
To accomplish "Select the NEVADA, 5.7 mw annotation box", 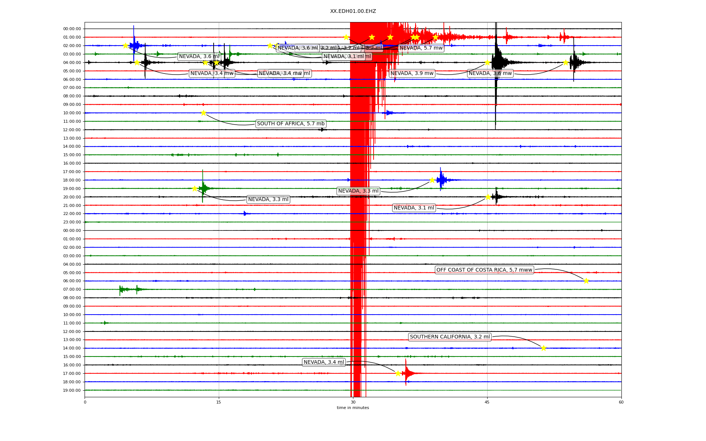I will point(421,48).
